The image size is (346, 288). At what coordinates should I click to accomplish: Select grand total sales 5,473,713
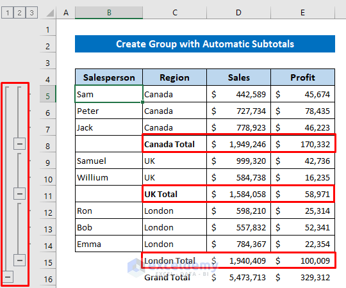(238, 277)
